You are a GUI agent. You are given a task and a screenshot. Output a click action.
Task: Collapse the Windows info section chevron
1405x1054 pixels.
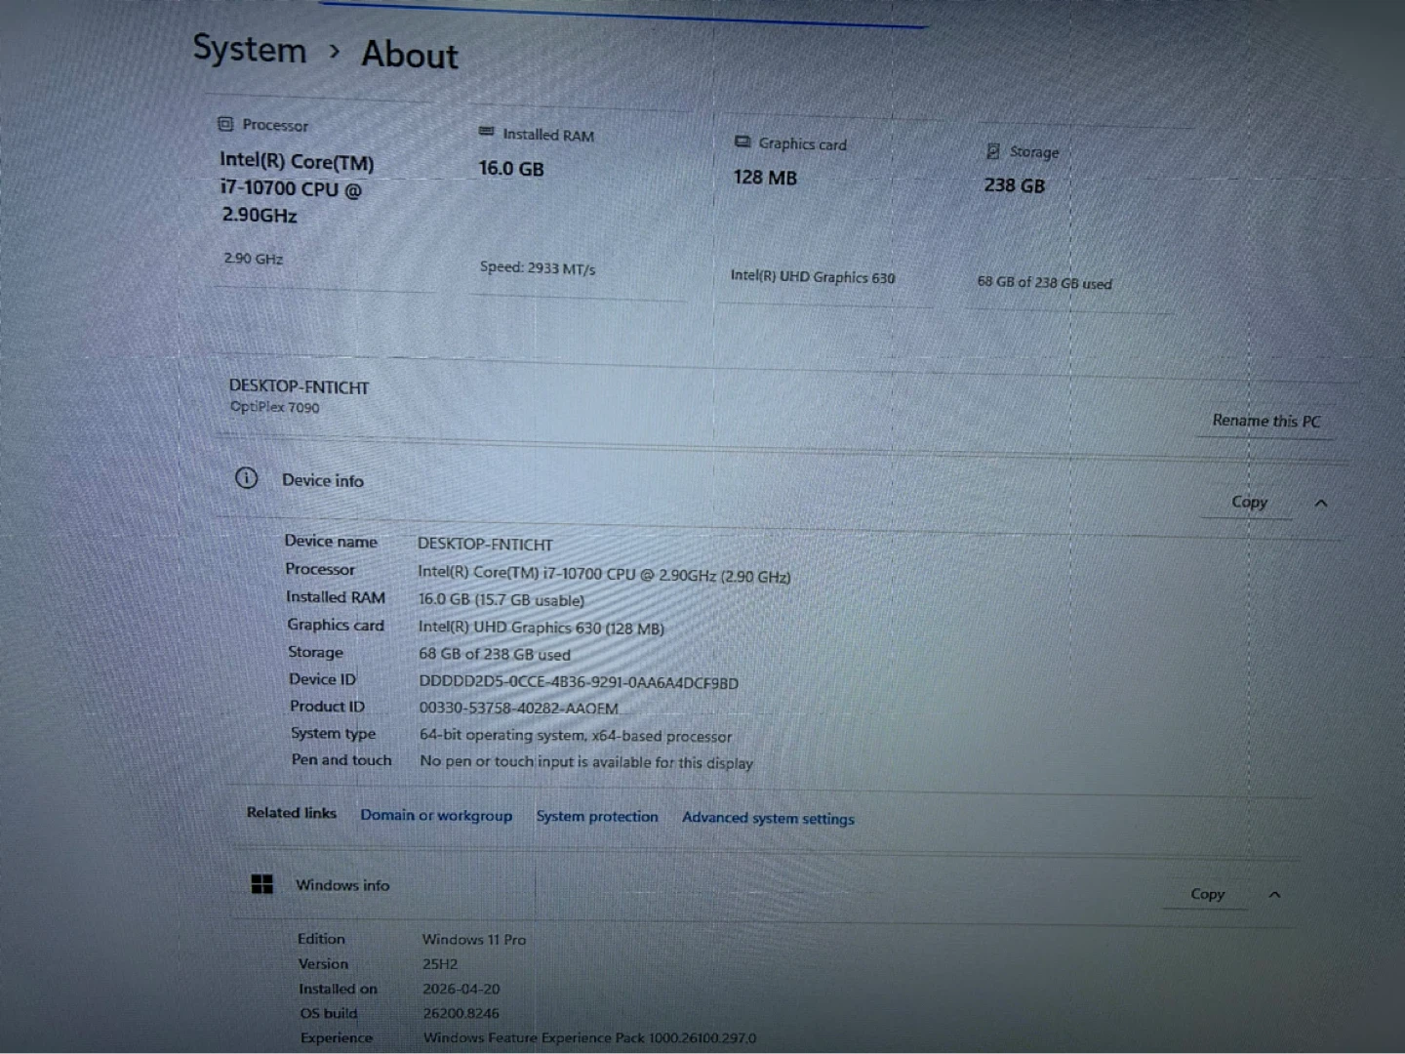tap(1274, 895)
